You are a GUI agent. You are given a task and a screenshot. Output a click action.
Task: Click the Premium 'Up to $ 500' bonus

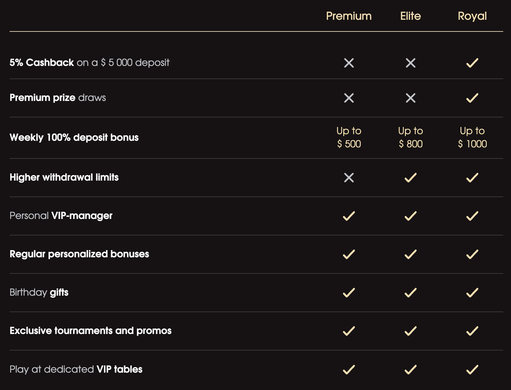pos(349,137)
